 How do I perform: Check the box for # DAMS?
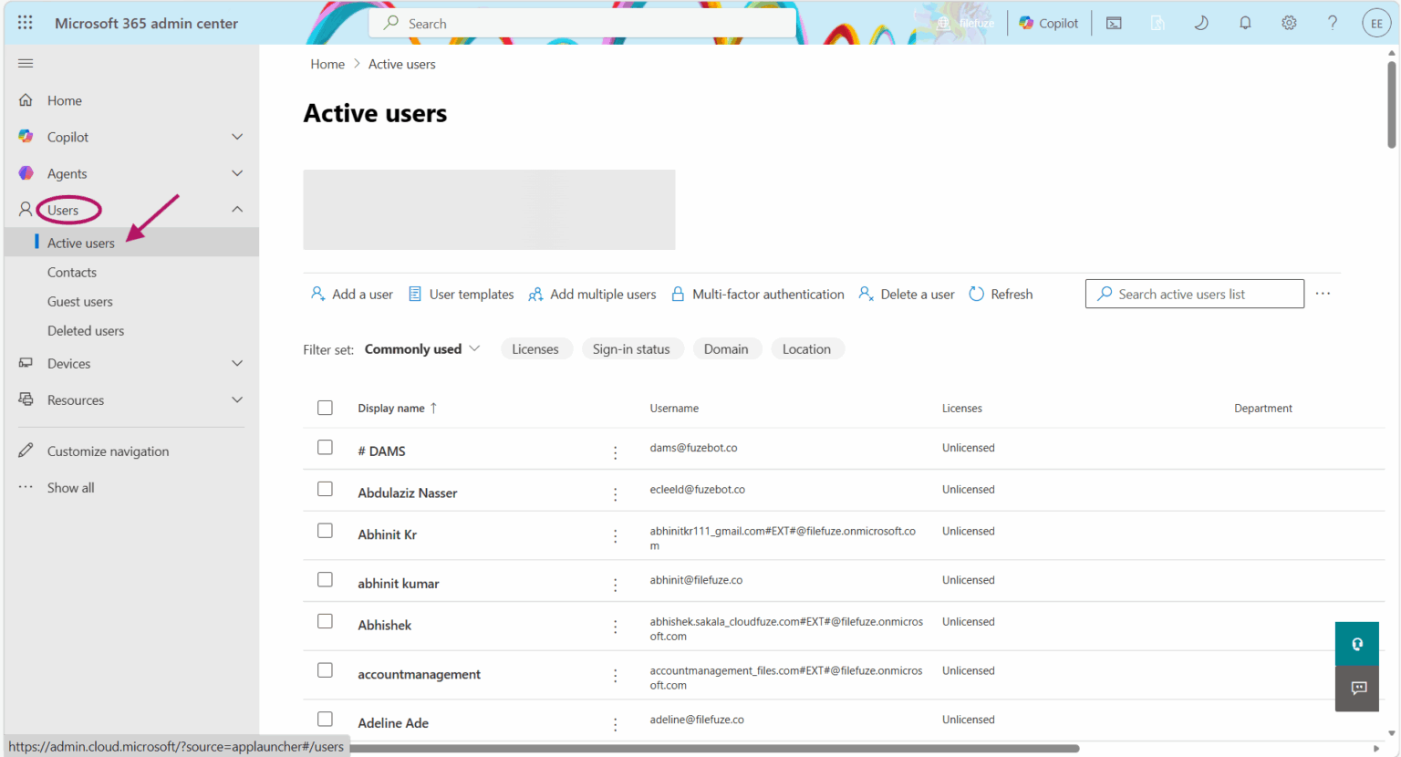pyautogui.click(x=325, y=447)
